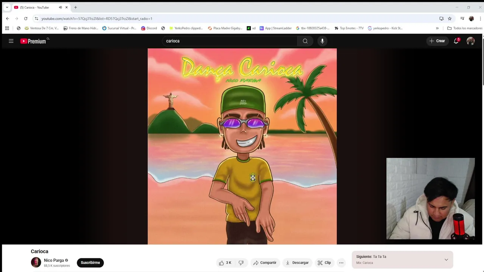This screenshot has height=272, width=484.
Task: Open the tab search dropdown arrow
Action: [x=7, y=7]
